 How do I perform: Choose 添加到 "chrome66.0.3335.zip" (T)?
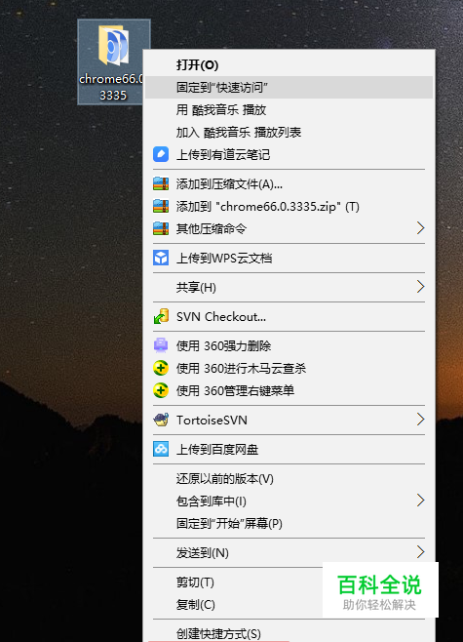coord(289,206)
